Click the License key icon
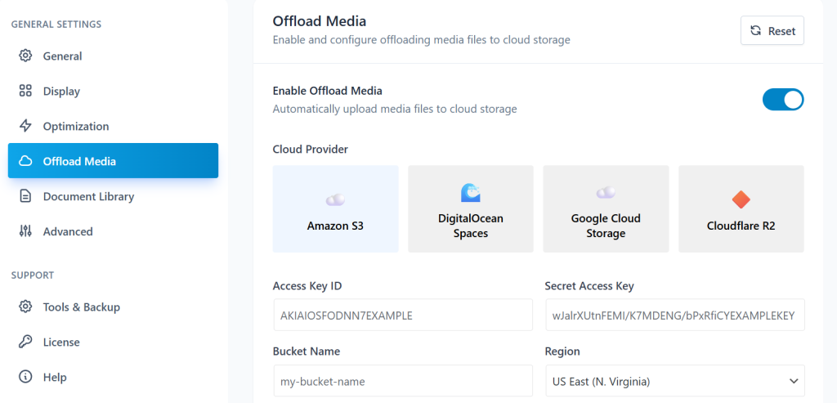Image resolution: width=837 pixels, height=403 pixels. click(25, 342)
